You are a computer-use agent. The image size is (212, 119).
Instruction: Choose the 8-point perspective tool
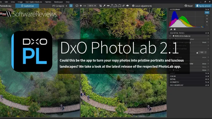click(x=120, y=6)
